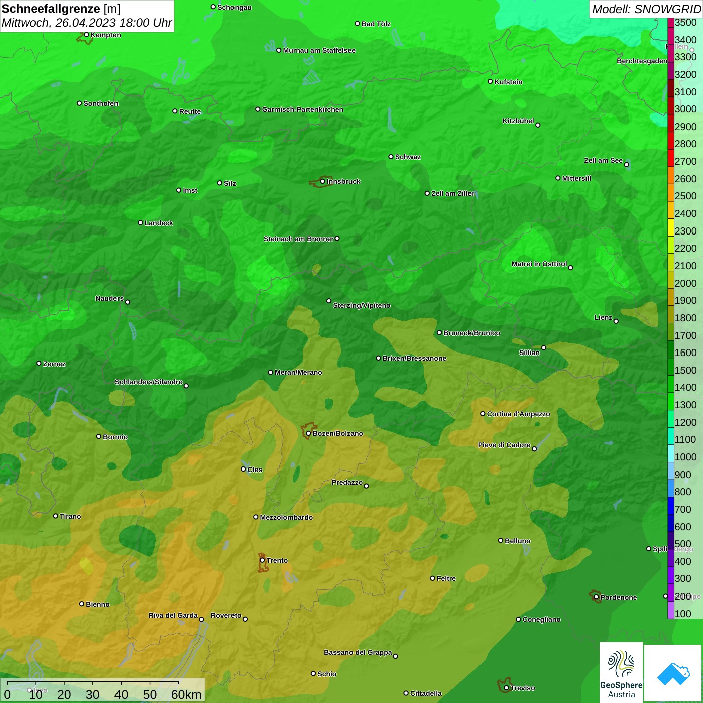Image resolution: width=703 pixels, height=703 pixels.
Task: Select the 'Steinach am Brenner' label
Action: (299, 239)
